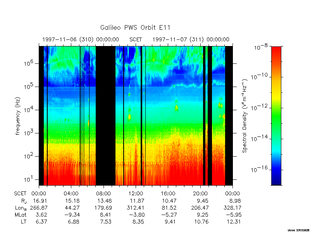Screen dimensions: 310x232
Task: Click the RJ value 8.98
Action: [x=235, y=201]
